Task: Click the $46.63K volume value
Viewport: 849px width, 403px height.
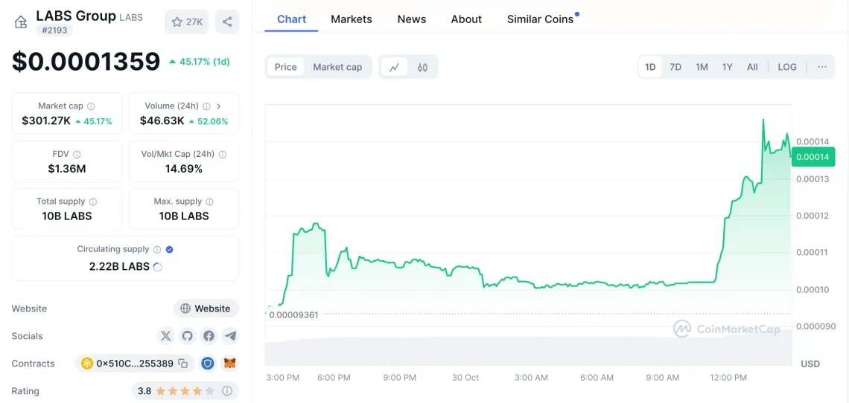Action: tap(162, 121)
